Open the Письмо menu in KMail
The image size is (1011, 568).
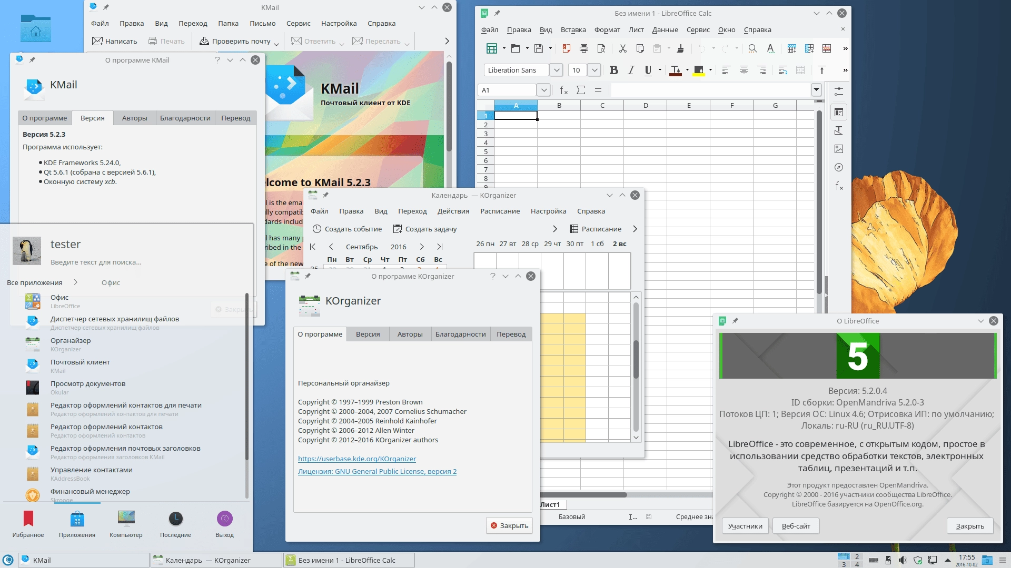[x=262, y=24]
